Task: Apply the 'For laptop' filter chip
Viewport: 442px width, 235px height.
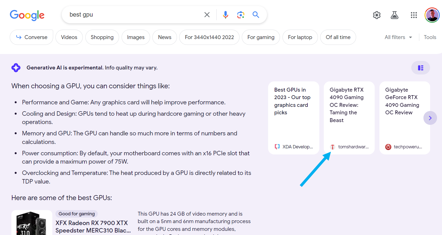Action: coord(300,37)
